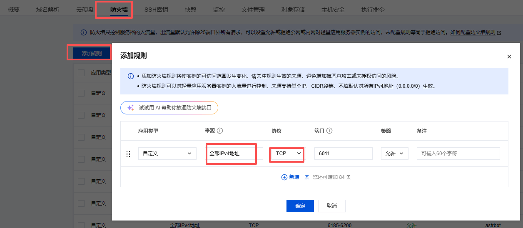Open the 执行命令 tab
The image size is (523, 228).
(373, 10)
